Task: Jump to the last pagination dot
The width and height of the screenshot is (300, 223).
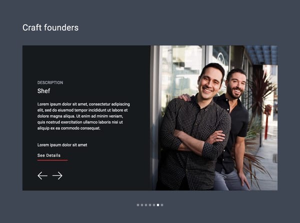Action: [x=162, y=205]
